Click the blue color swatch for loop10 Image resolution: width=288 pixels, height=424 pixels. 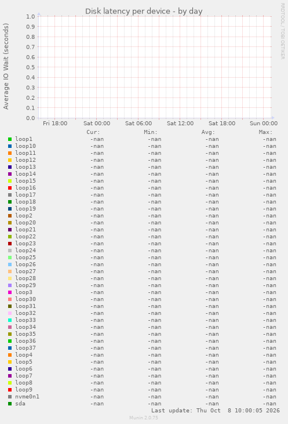[x=10, y=146]
